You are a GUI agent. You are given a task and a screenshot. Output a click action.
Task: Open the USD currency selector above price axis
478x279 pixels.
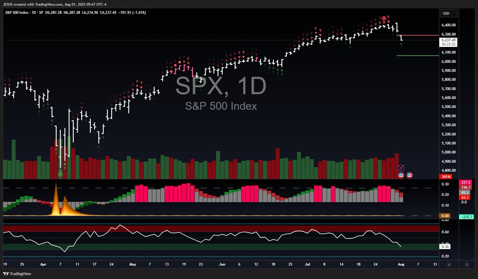click(449, 13)
